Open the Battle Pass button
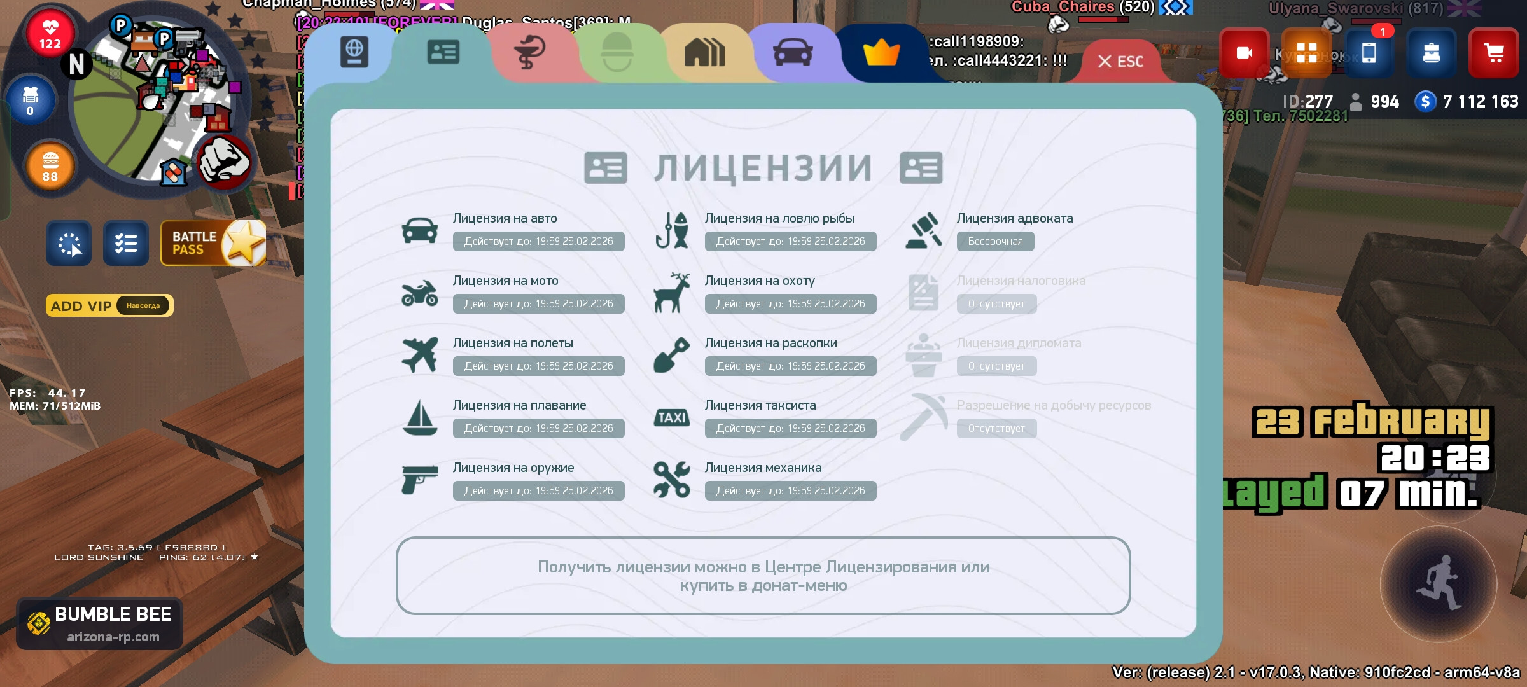 click(x=213, y=243)
